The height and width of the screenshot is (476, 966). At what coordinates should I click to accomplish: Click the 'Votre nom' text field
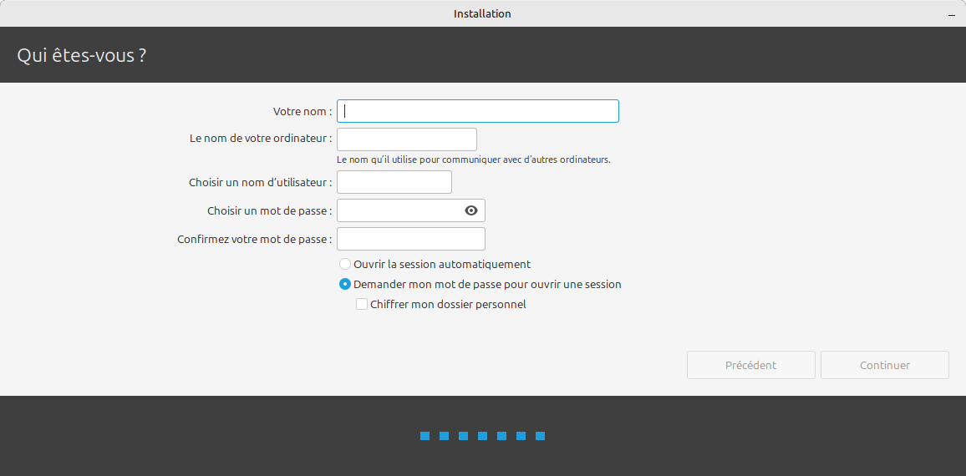point(477,111)
